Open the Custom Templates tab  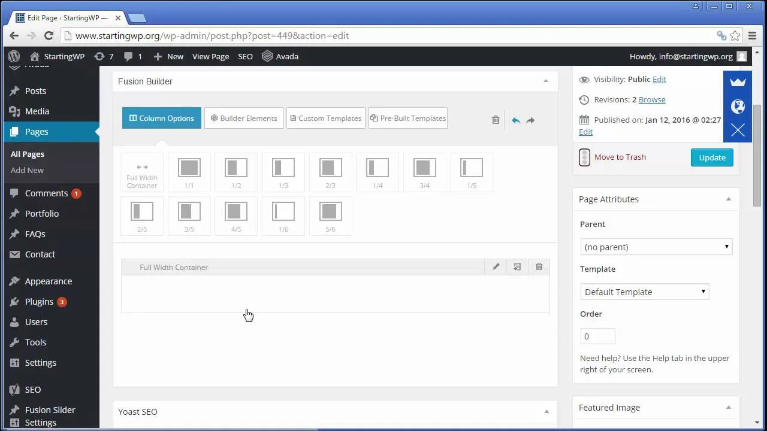(x=325, y=118)
